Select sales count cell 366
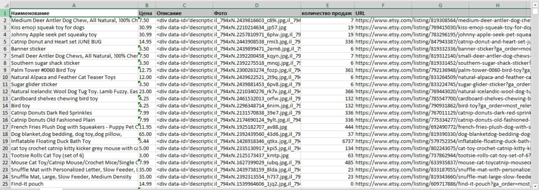The height and width of the screenshot is (190, 539). (327, 92)
